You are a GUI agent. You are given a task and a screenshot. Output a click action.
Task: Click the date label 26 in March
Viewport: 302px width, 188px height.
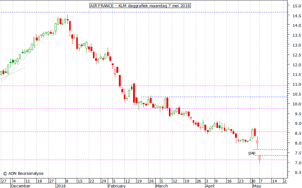[x=199, y=181]
